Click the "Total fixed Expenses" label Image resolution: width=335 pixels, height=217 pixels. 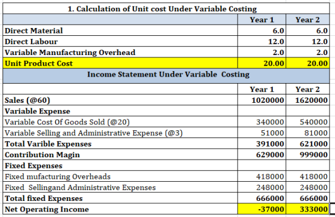pyautogui.click(x=120, y=198)
